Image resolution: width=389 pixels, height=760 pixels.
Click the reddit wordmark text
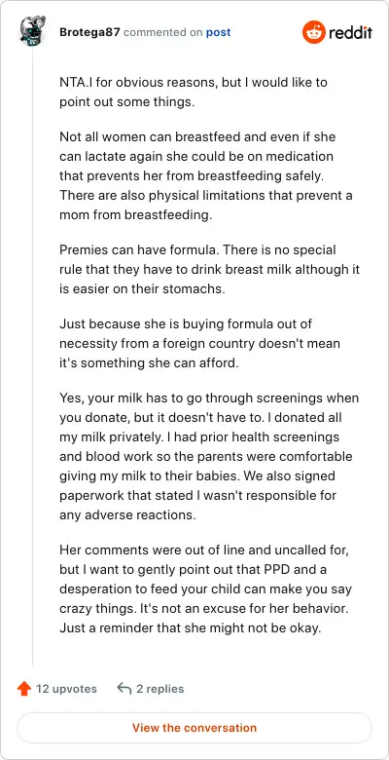[350, 33]
